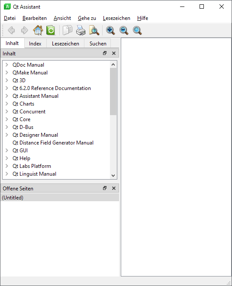Image resolution: width=232 pixels, height=286 pixels.
Task: Open print preview magnifier page icon
Action: 94,30
